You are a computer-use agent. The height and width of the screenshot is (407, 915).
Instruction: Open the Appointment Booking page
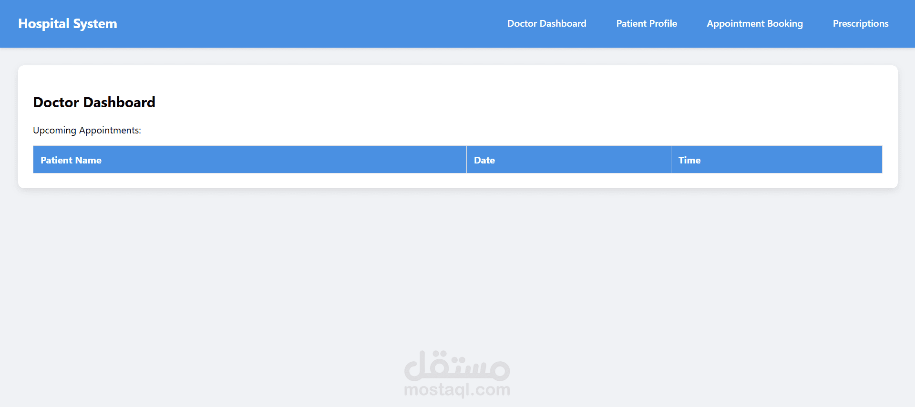point(755,24)
